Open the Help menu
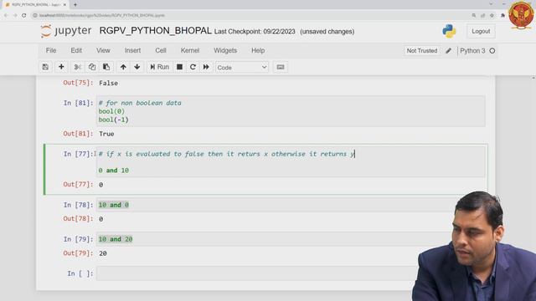Screen dimensions: 536x301 tap(258, 50)
